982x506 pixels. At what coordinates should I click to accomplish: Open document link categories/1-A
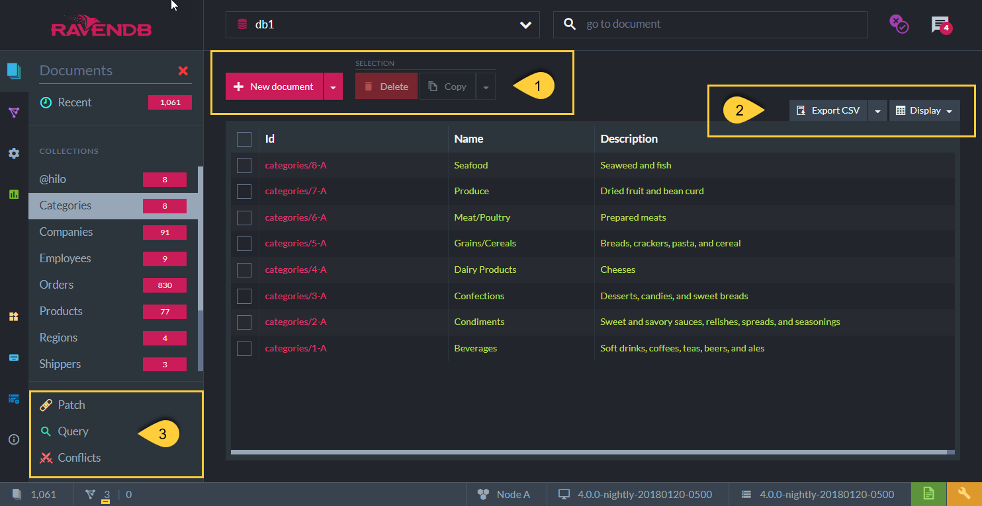click(x=296, y=348)
